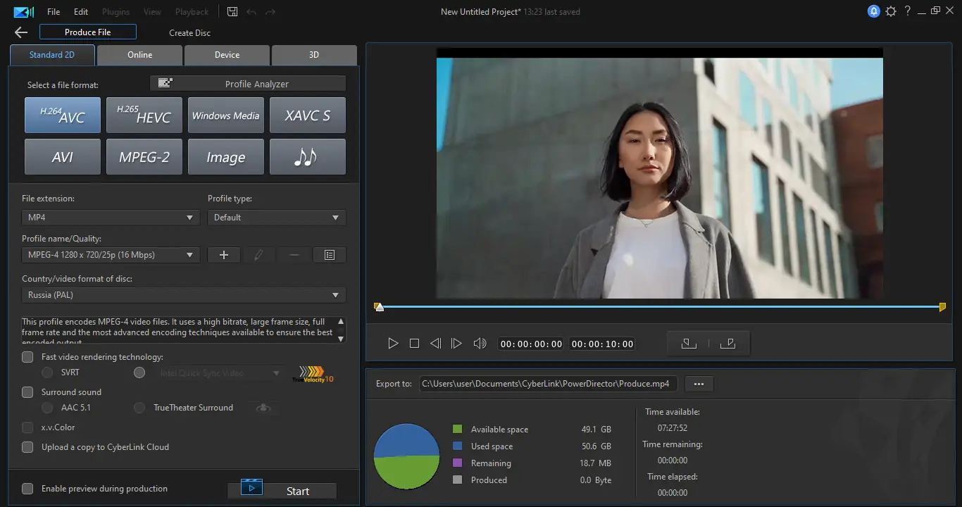Image resolution: width=962 pixels, height=507 pixels.
Task: Click the save project disk icon
Action: [x=233, y=12]
